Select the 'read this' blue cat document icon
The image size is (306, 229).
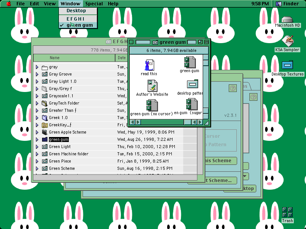149,65
